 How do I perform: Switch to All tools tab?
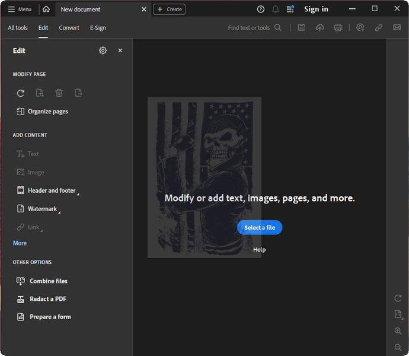pos(18,28)
